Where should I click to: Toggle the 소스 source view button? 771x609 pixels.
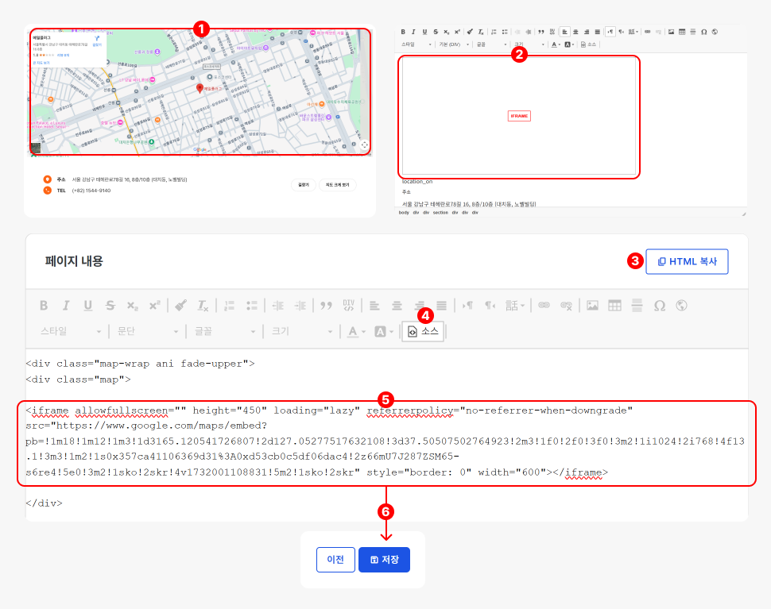[x=423, y=332]
